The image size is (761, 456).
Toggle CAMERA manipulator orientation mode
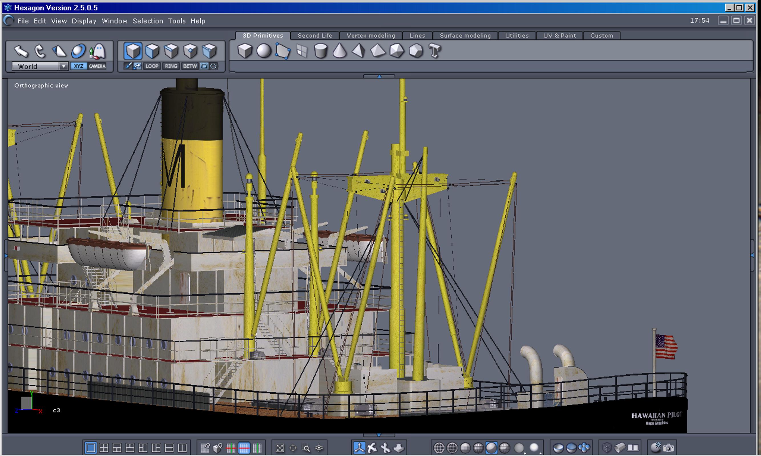[x=97, y=66]
